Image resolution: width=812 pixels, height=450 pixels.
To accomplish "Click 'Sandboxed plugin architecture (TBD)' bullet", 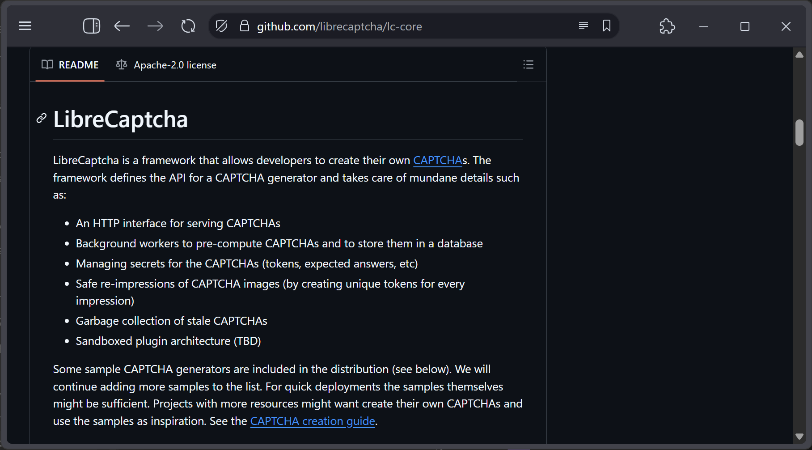I will [x=168, y=341].
